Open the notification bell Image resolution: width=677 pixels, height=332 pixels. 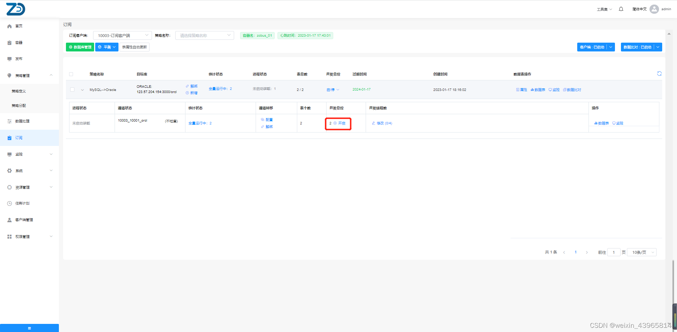[621, 9]
